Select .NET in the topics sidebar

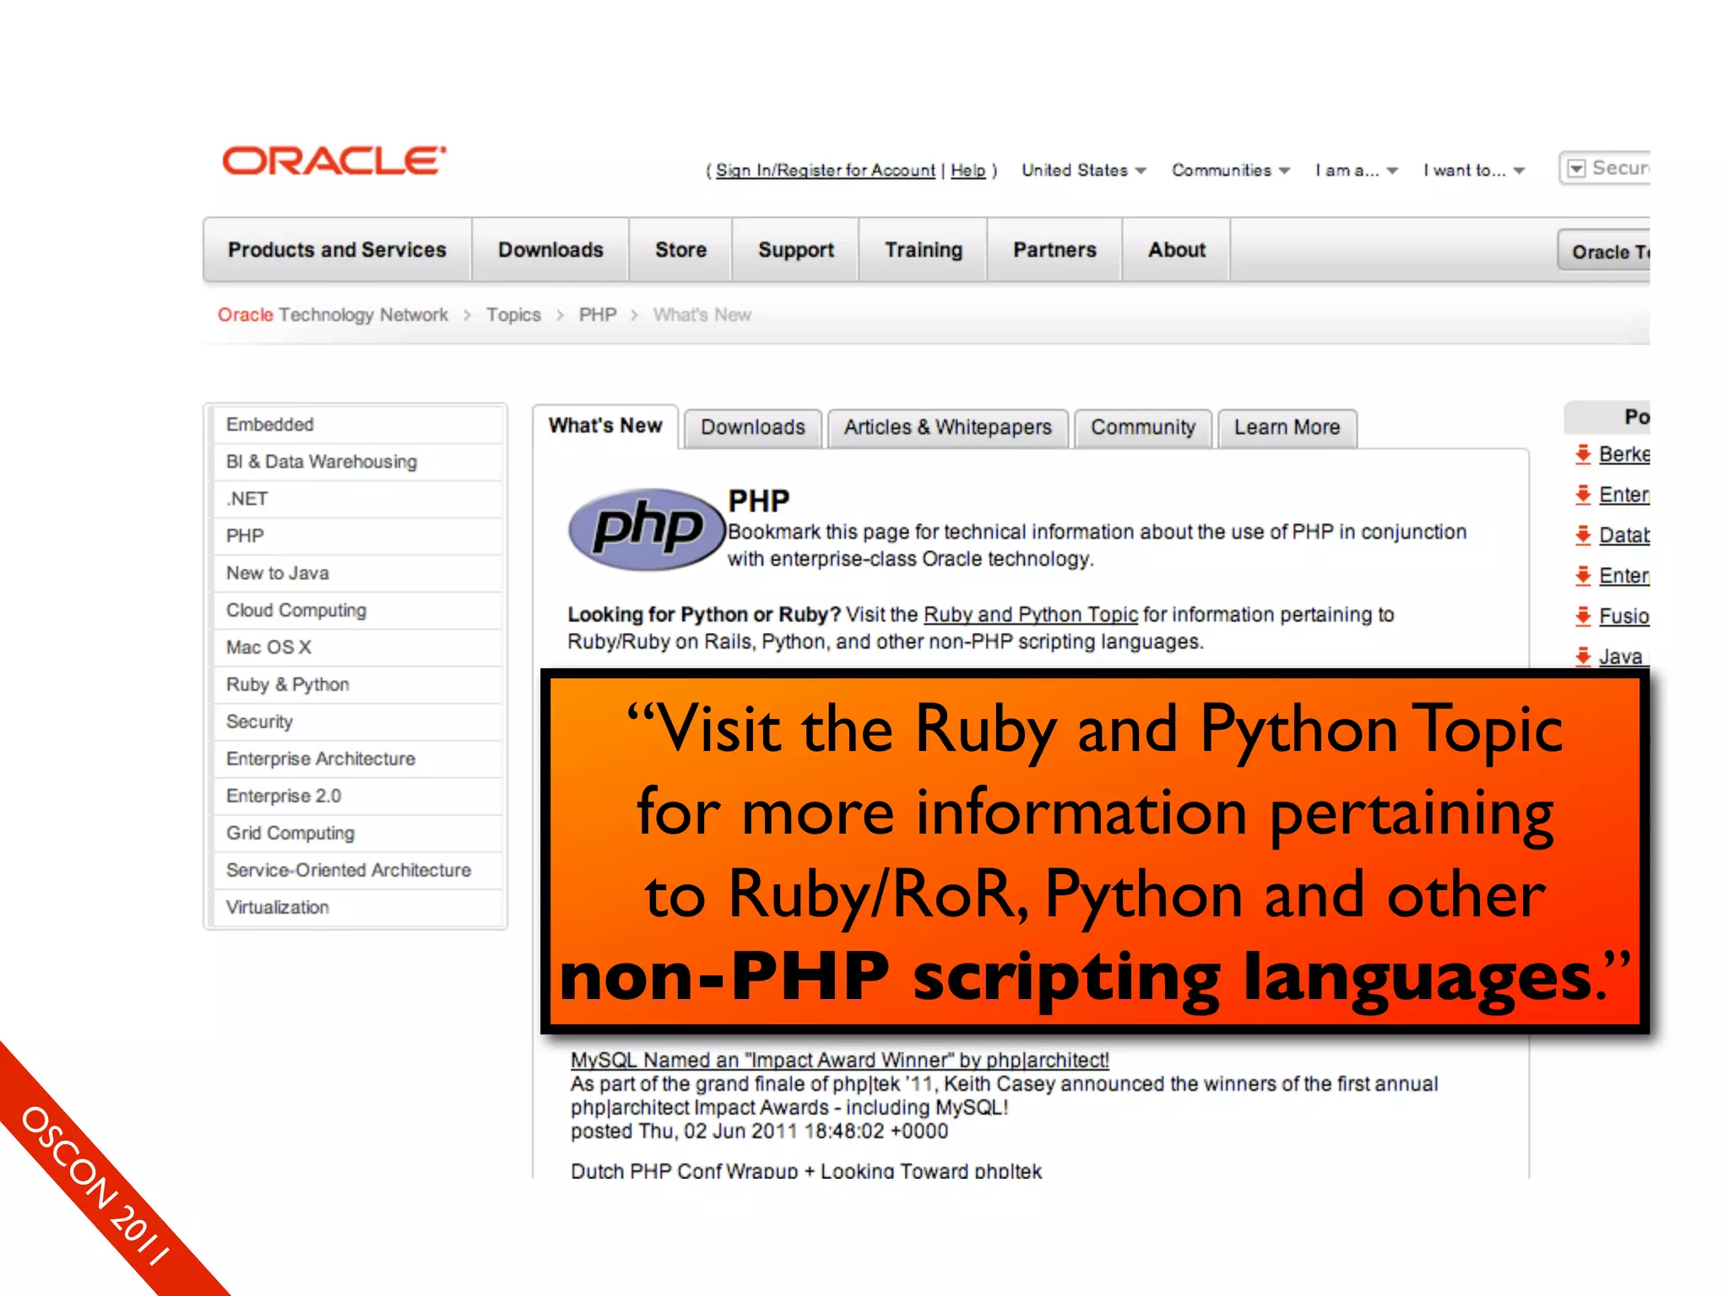[357, 499]
